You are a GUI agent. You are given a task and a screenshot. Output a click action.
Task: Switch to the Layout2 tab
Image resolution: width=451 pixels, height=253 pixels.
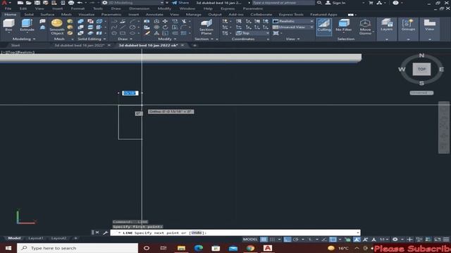click(58, 238)
